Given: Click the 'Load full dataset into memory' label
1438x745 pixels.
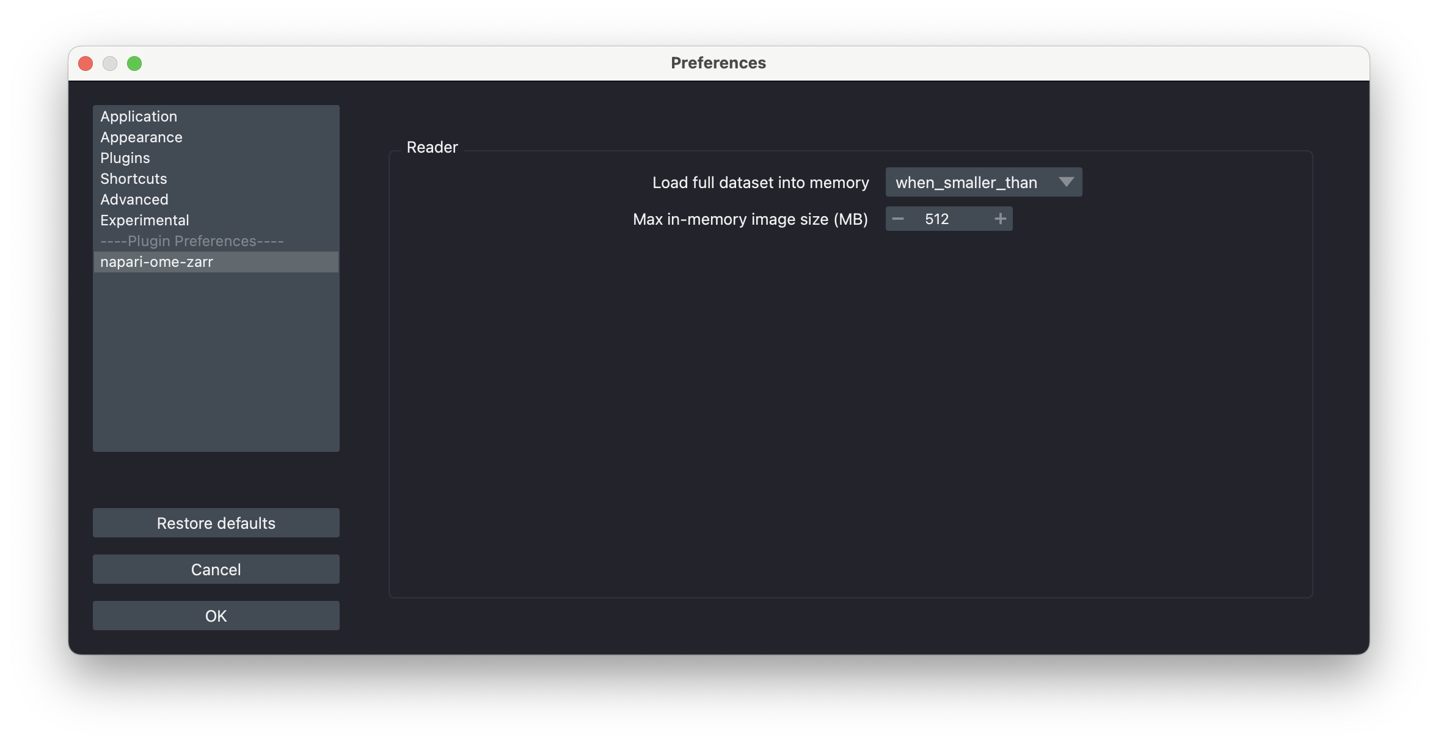Looking at the screenshot, I should coord(761,183).
